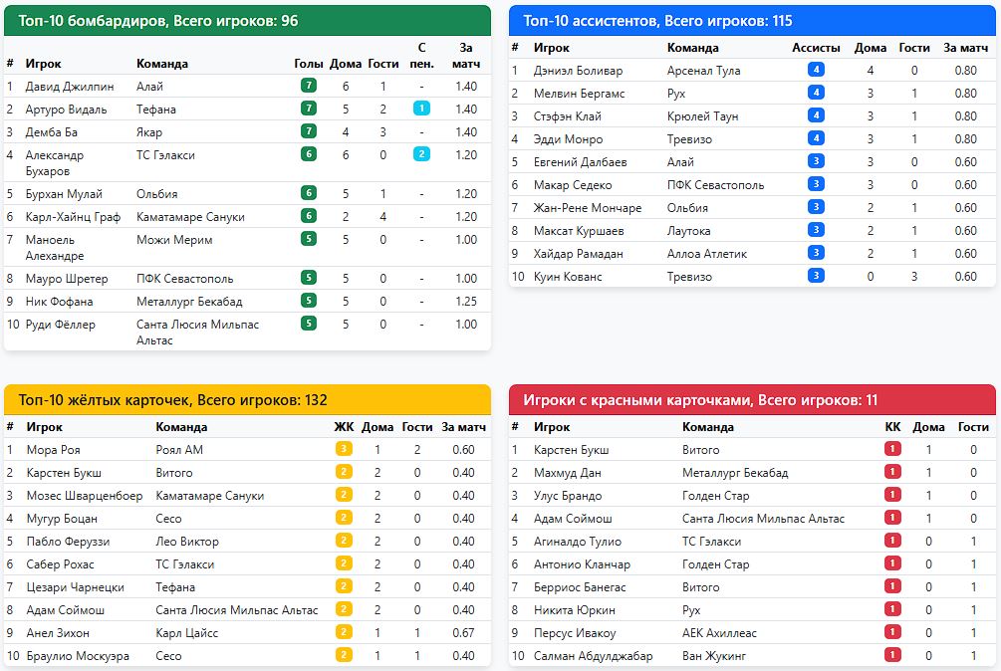Click the yellow card badge for Анел Зихон
This screenshot has width=1001, height=671.
click(x=344, y=632)
